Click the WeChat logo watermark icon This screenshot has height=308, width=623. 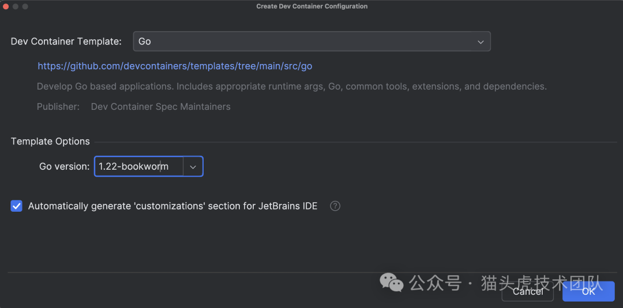point(392,283)
